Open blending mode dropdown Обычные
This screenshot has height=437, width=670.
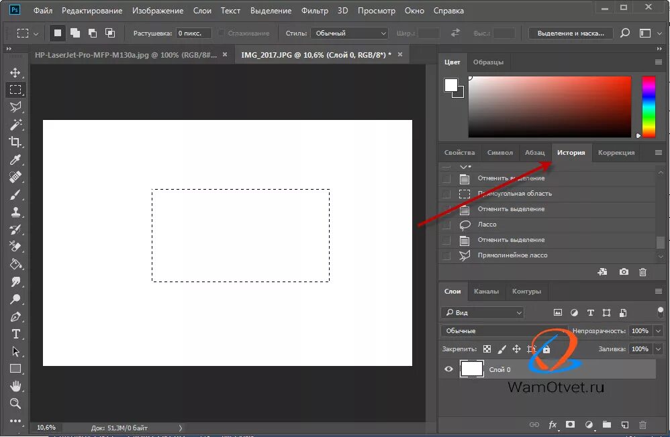point(504,330)
